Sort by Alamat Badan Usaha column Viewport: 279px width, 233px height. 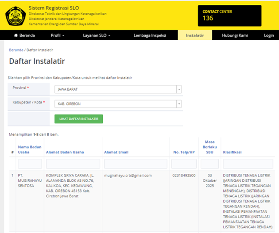pyautogui.click(x=65, y=152)
